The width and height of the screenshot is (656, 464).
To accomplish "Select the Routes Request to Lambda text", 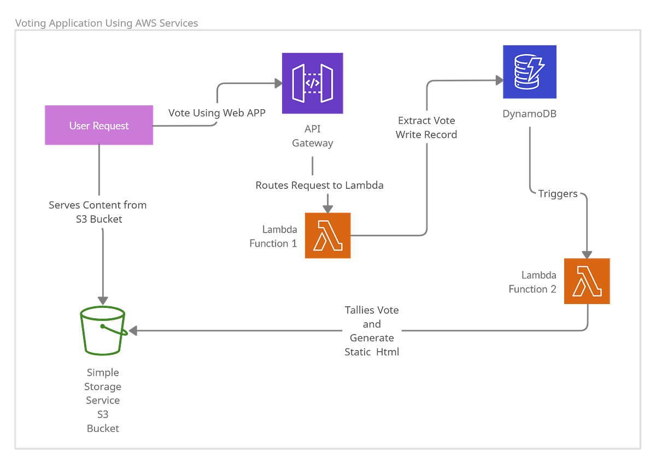I will [x=319, y=185].
